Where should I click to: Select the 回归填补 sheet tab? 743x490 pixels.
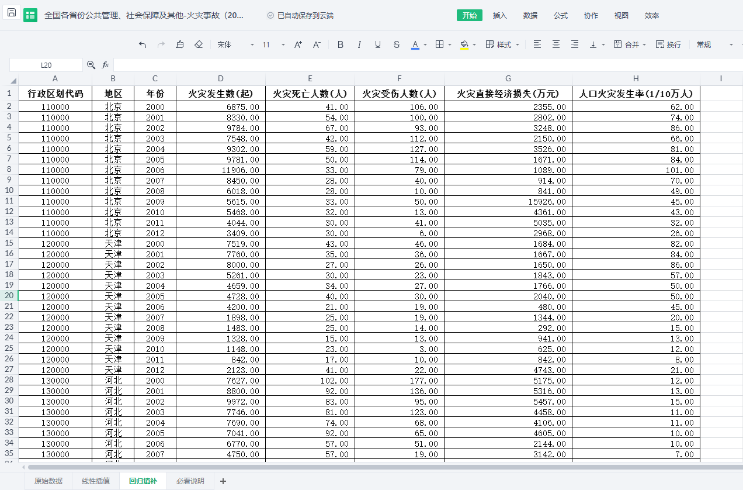[x=143, y=481]
